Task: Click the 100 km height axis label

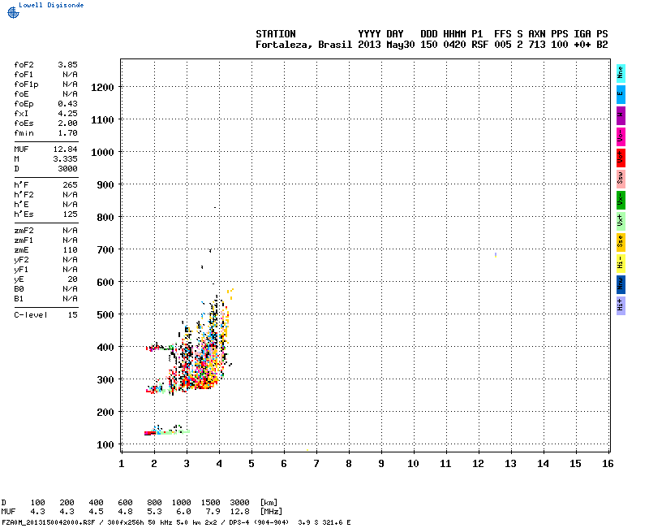Action: (105, 444)
